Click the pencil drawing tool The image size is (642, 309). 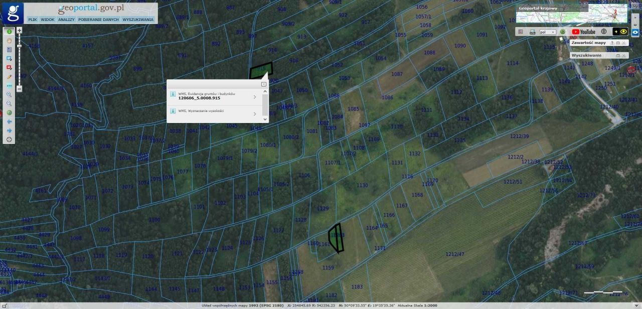9,76
